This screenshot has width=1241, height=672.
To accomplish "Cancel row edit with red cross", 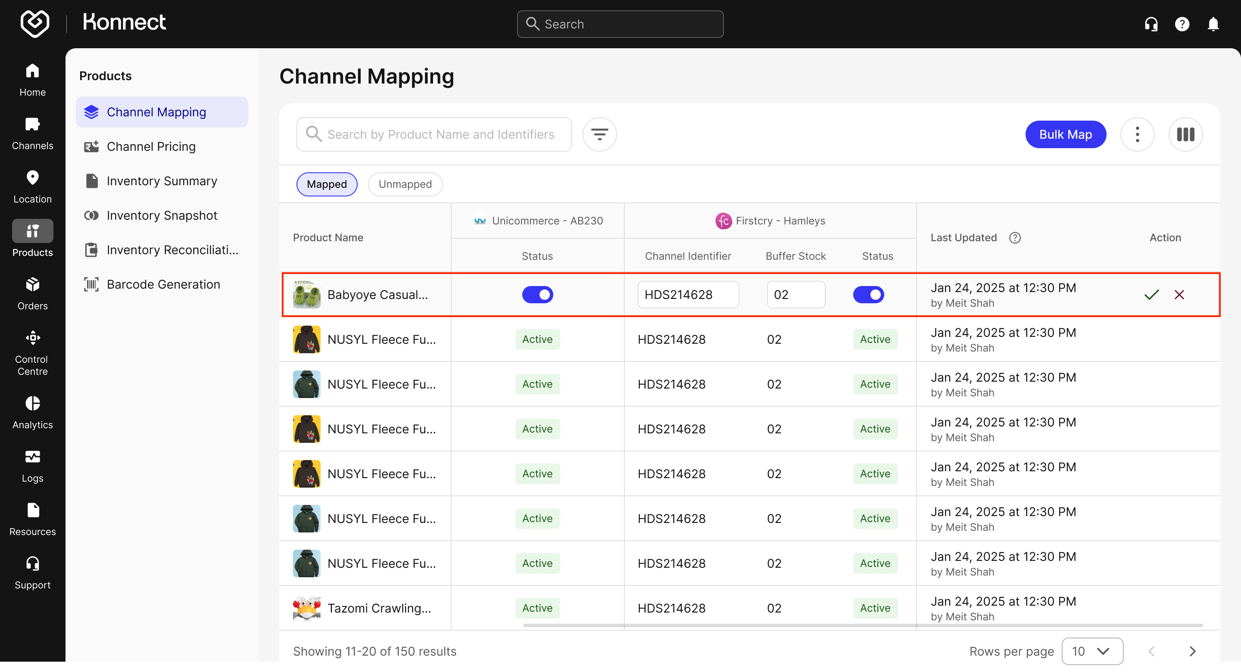I will 1179,295.
